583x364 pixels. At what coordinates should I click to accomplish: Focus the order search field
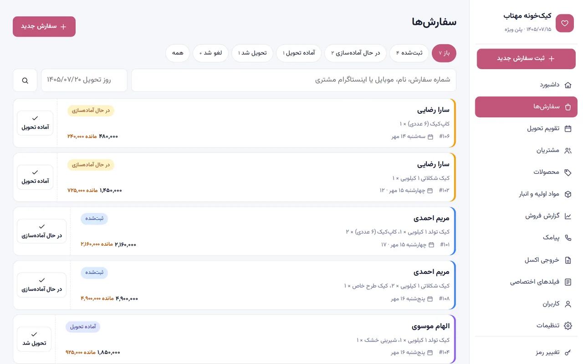pyautogui.click(x=294, y=81)
